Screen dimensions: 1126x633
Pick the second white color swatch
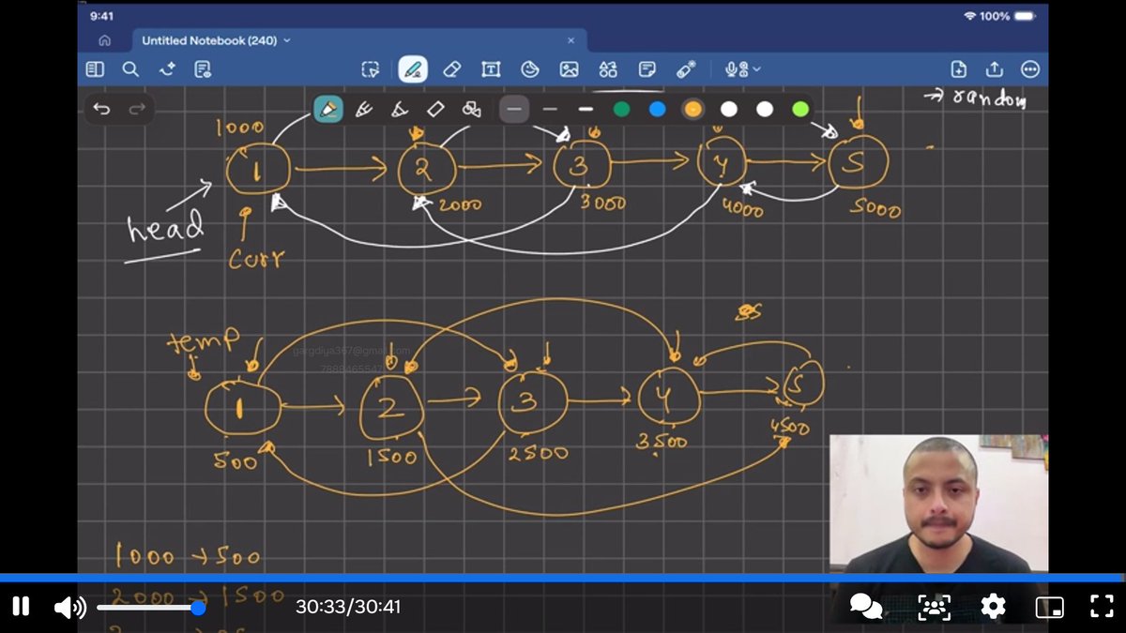point(765,110)
